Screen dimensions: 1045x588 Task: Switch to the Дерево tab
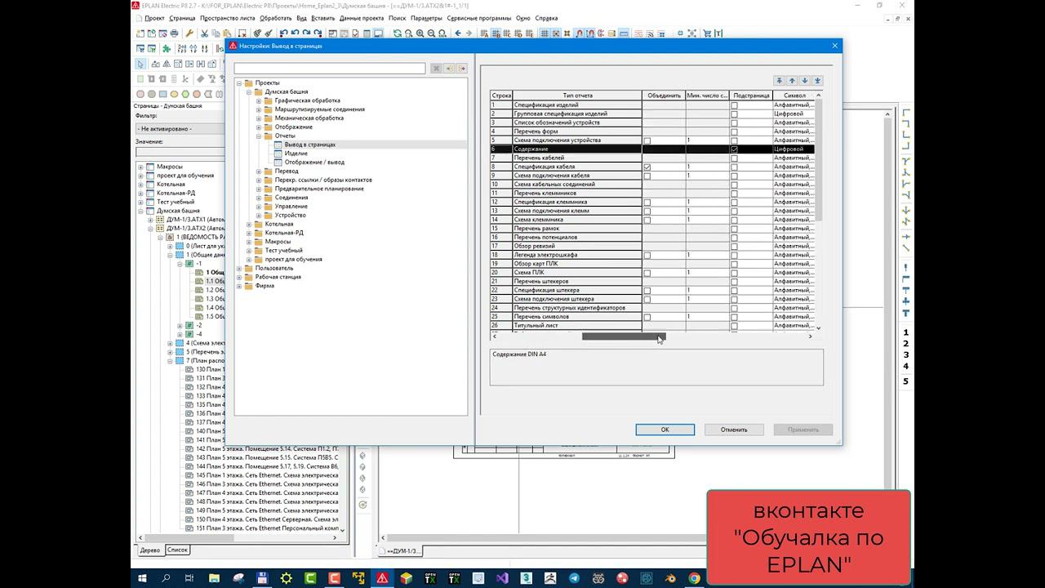pyautogui.click(x=150, y=550)
